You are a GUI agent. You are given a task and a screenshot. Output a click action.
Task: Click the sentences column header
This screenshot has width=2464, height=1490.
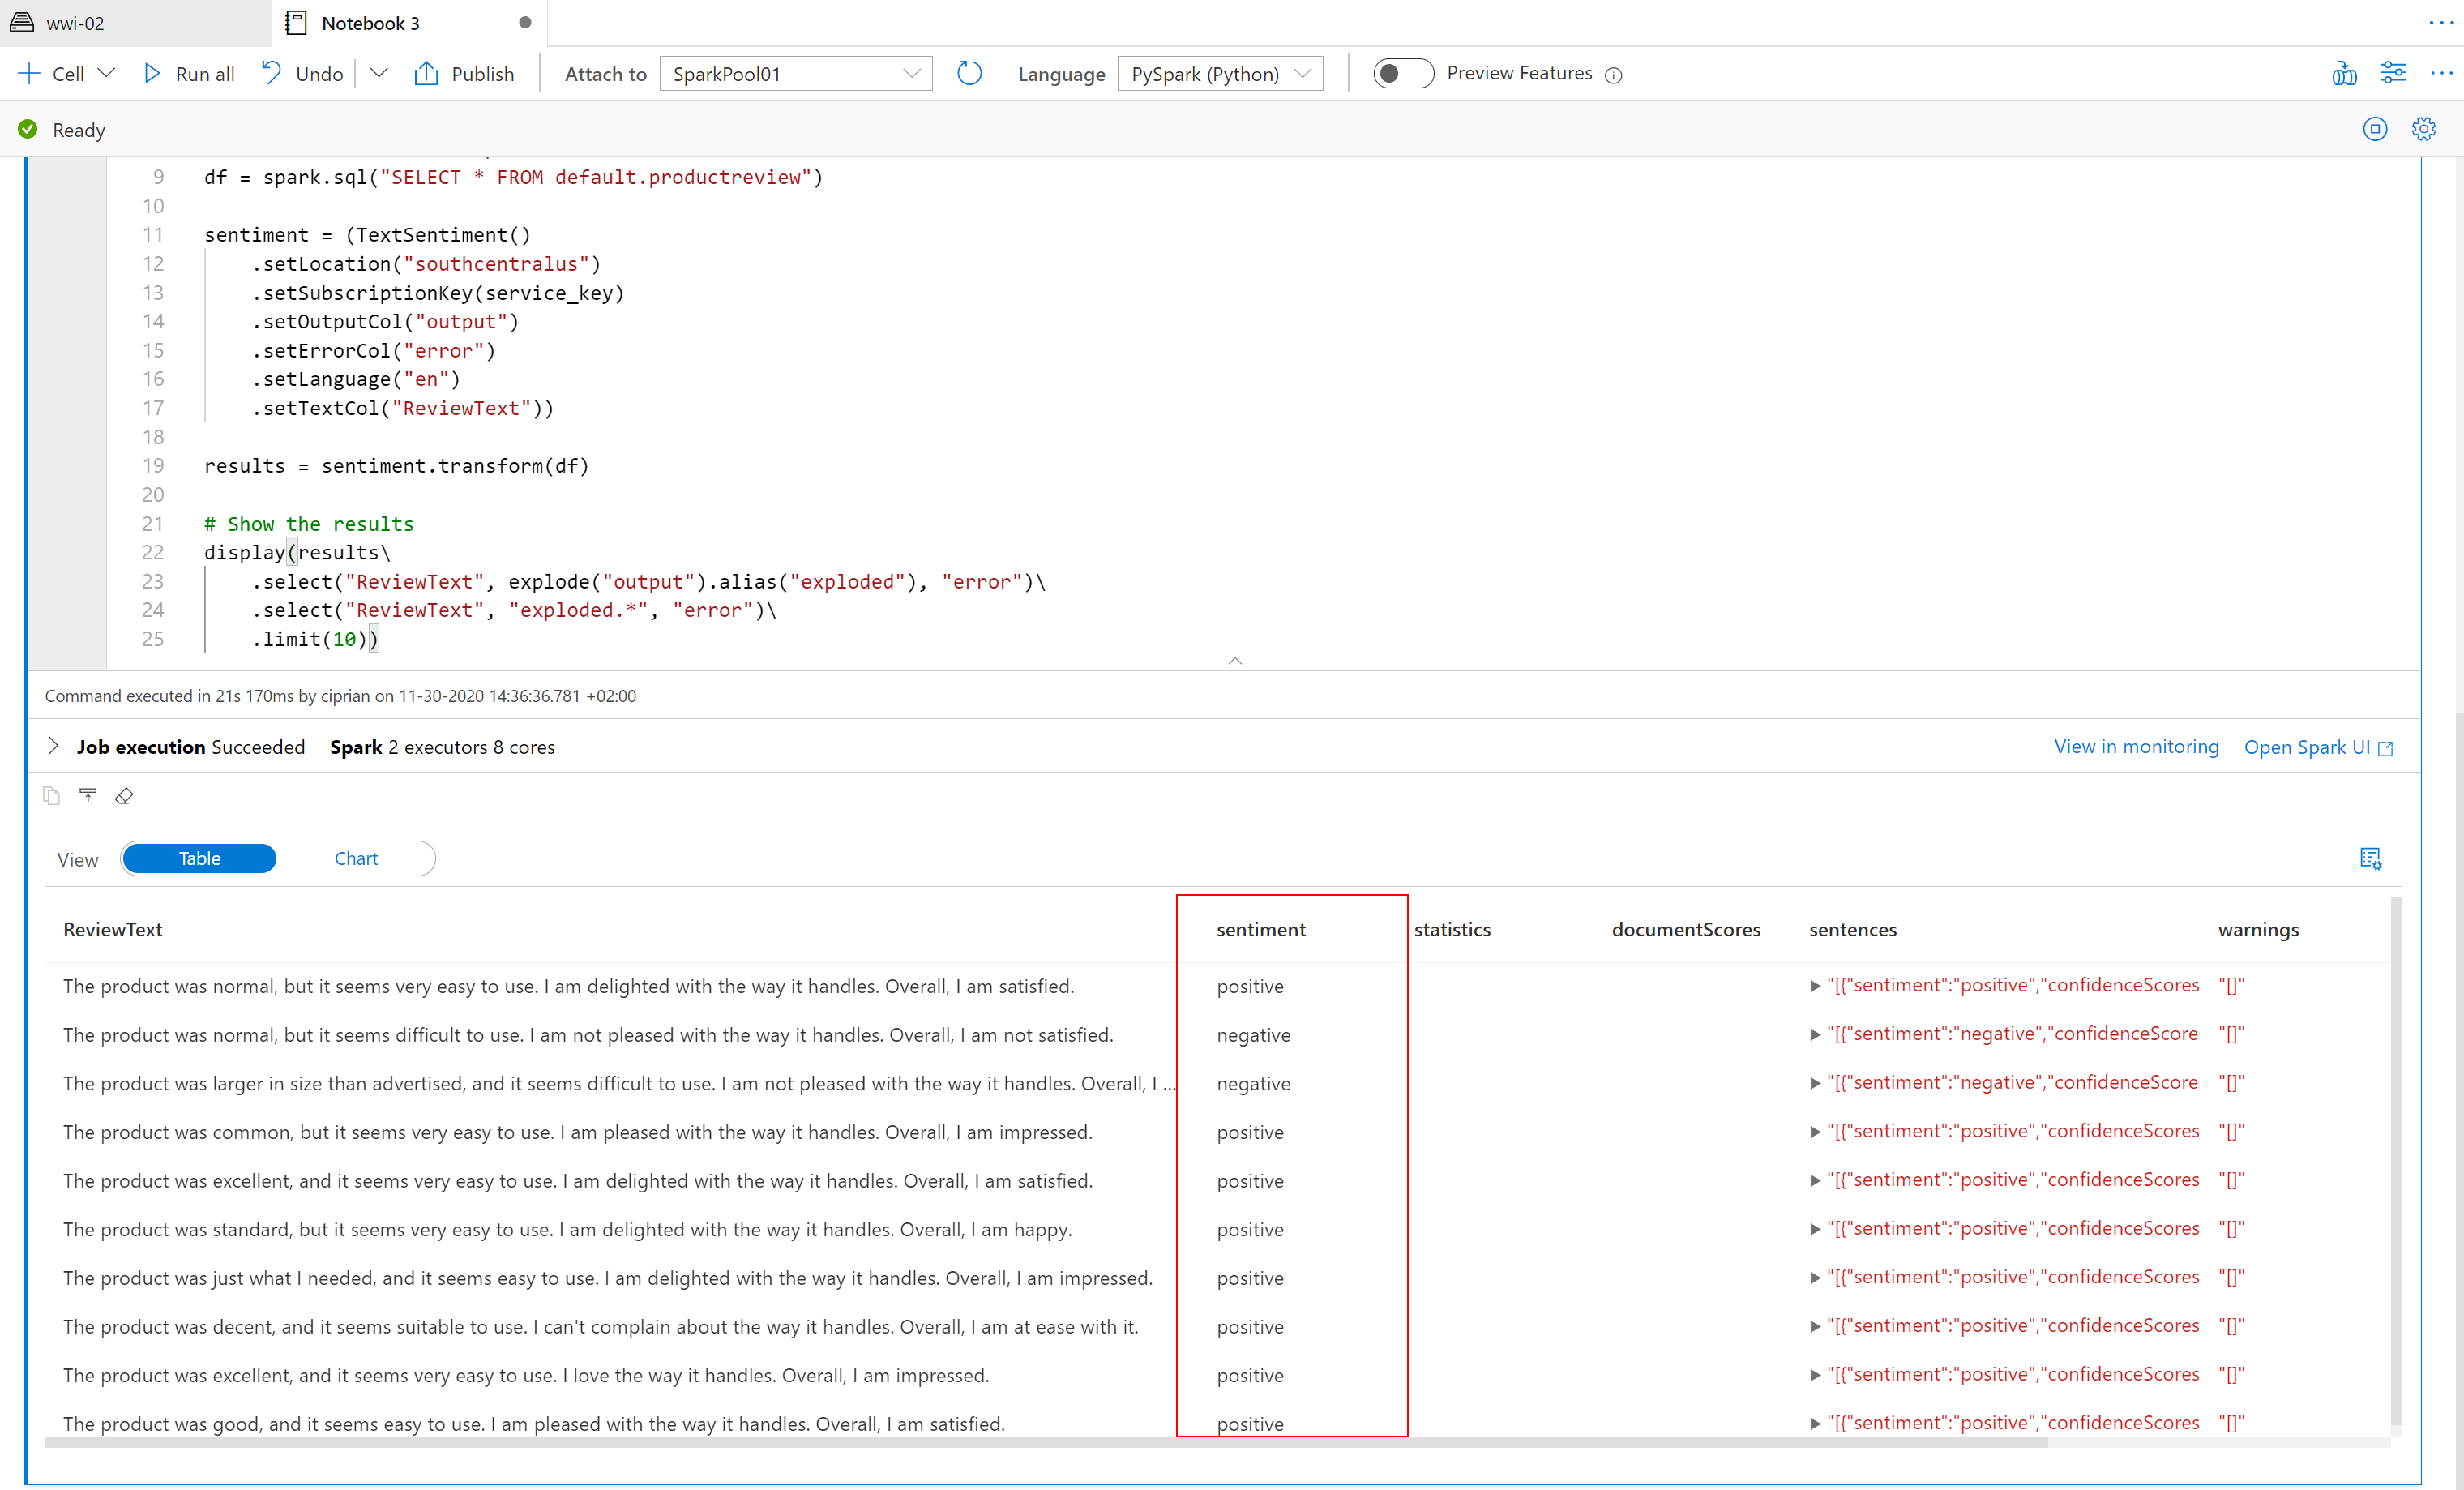pyautogui.click(x=1853, y=929)
